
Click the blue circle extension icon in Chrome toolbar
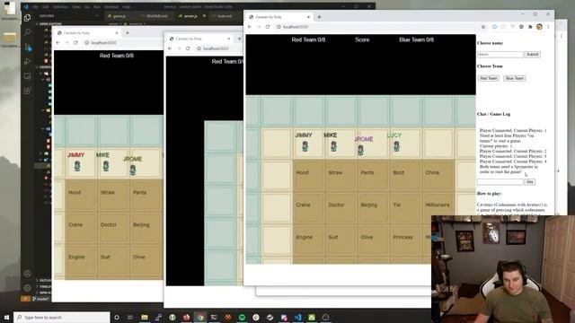pyautogui.click(x=494, y=27)
